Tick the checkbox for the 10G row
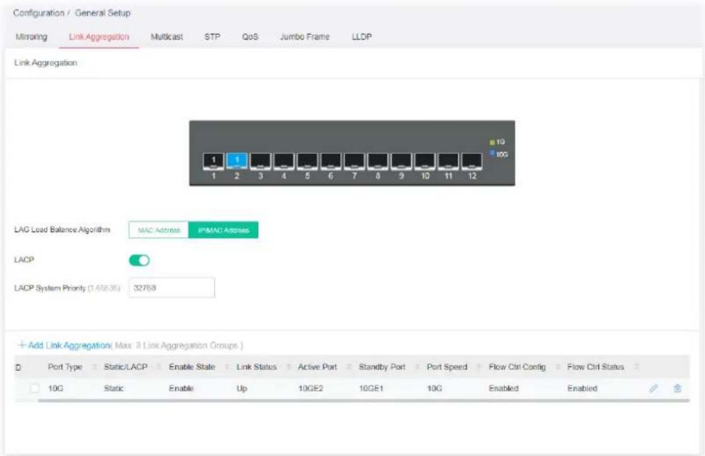The width and height of the screenshot is (705, 456). (34, 388)
